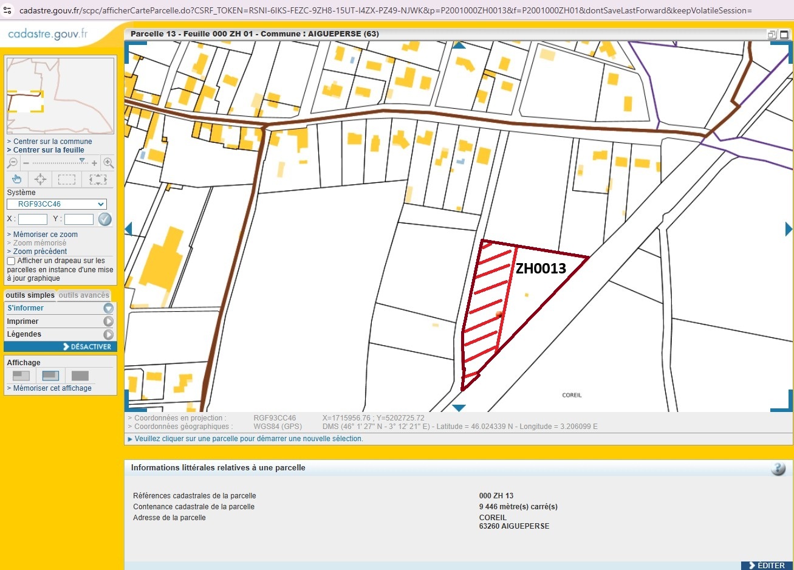794x570 pixels.
Task: Click the zoom in magnifier icon
Action: (x=108, y=163)
